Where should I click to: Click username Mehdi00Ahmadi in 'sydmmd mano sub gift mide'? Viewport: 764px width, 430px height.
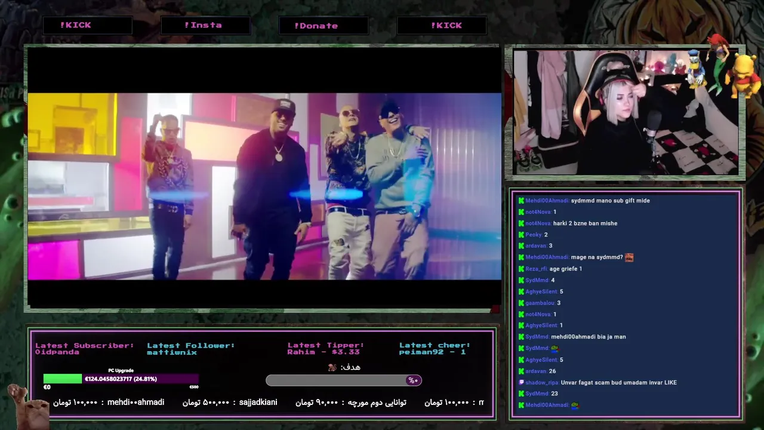coord(547,201)
